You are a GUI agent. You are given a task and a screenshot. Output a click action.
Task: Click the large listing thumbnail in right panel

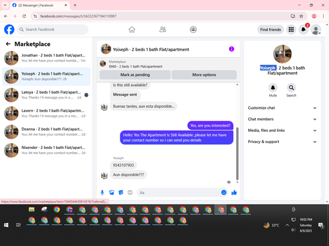282,54
